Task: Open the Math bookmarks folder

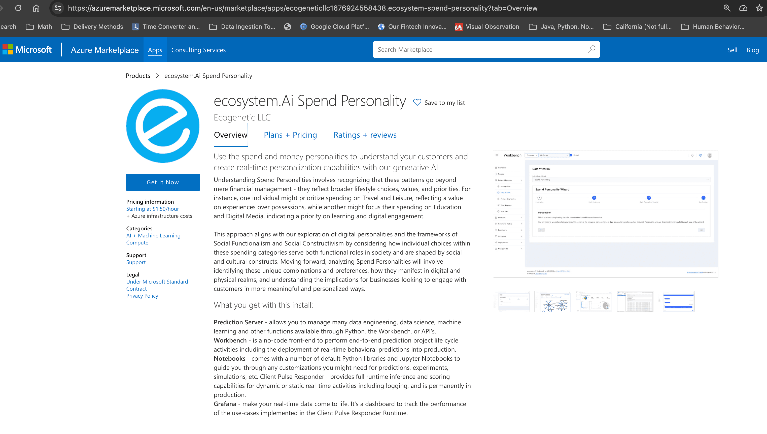Action: pos(39,26)
